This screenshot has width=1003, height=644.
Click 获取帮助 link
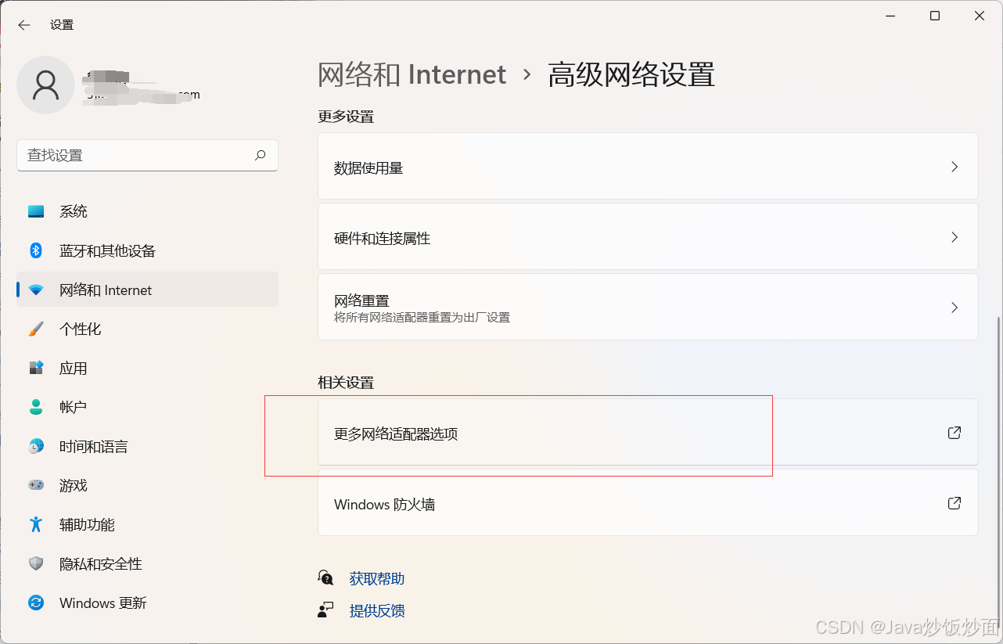[x=377, y=578]
